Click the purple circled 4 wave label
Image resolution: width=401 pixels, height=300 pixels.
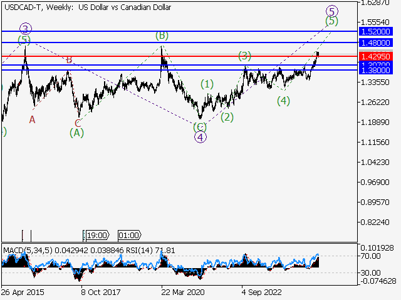(200, 137)
